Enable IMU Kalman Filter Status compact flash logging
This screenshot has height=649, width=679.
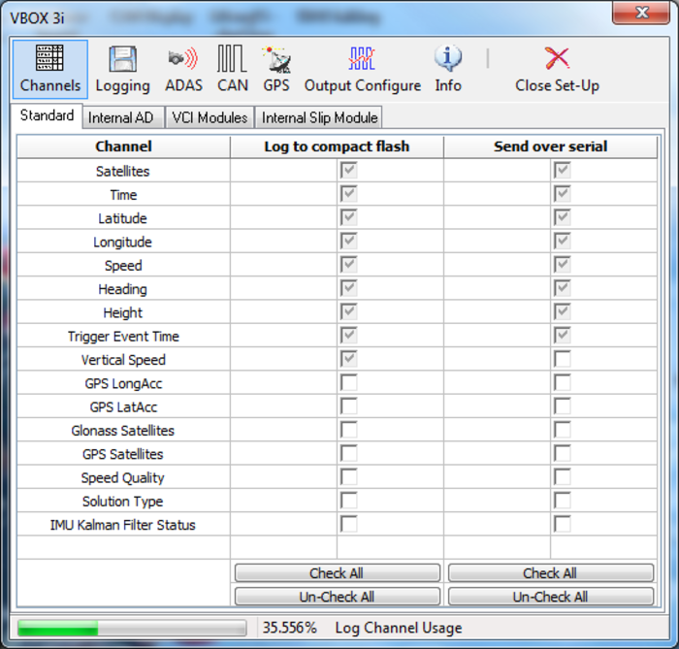point(348,524)
